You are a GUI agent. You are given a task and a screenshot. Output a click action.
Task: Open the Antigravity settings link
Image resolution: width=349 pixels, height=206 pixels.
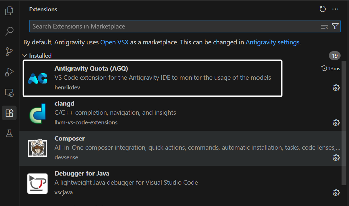coord(272,42)
